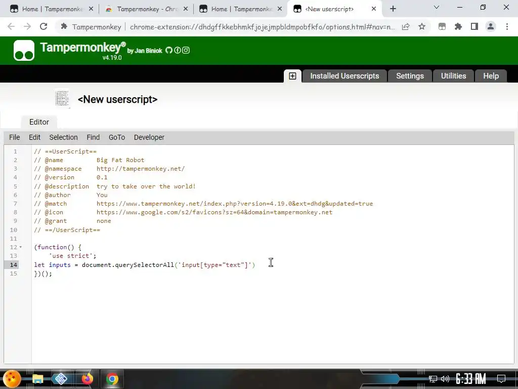
Task: Open the Instagram icon link in header
Action: click(186, 50)
